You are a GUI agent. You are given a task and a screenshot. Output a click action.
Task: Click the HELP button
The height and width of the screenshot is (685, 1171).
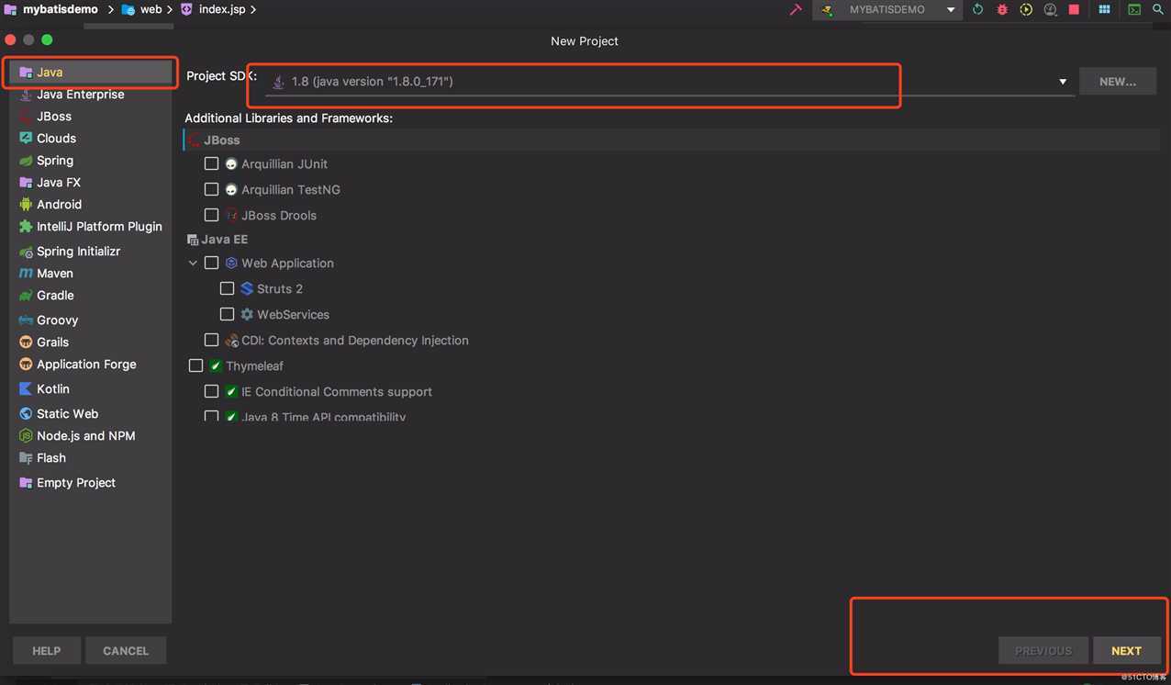pos(47,650)
